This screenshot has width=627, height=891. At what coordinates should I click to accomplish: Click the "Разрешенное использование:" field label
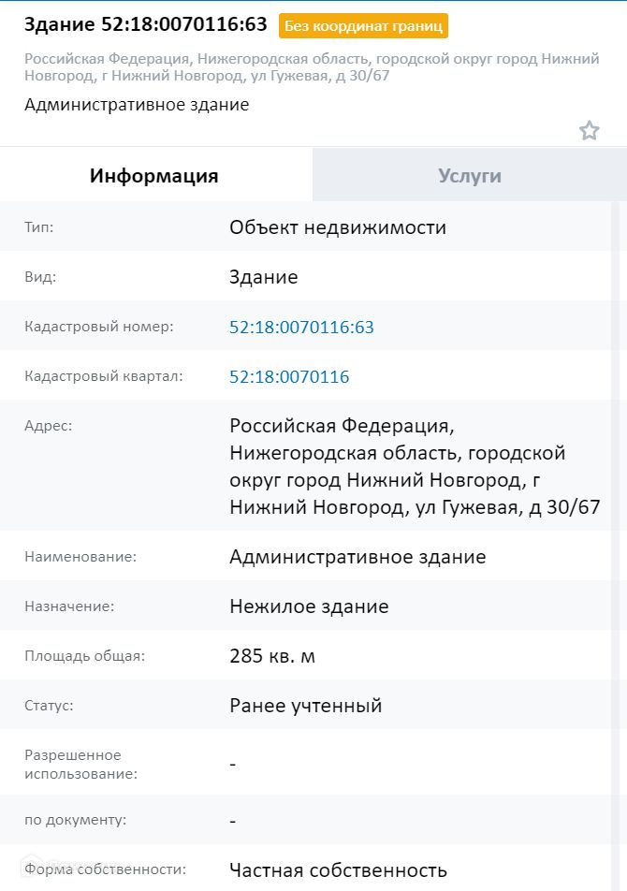click(81, 764)
